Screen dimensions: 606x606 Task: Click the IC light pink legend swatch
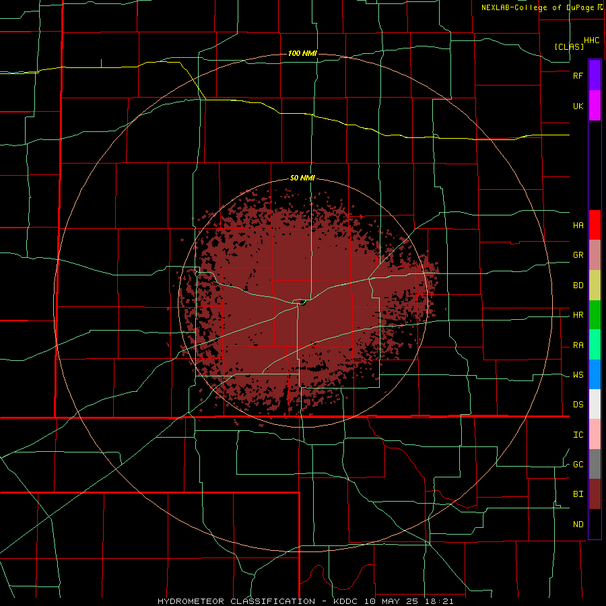pos(595,434)
